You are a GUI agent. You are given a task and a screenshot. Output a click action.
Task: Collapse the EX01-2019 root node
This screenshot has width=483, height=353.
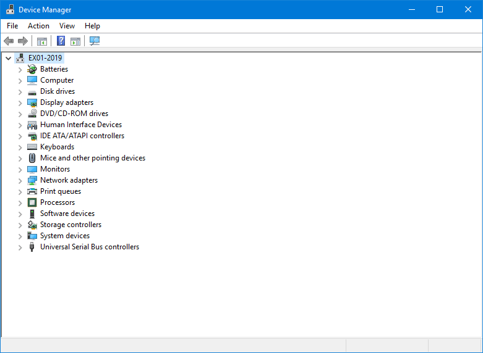pyautogui.click(x=8, y=58)
